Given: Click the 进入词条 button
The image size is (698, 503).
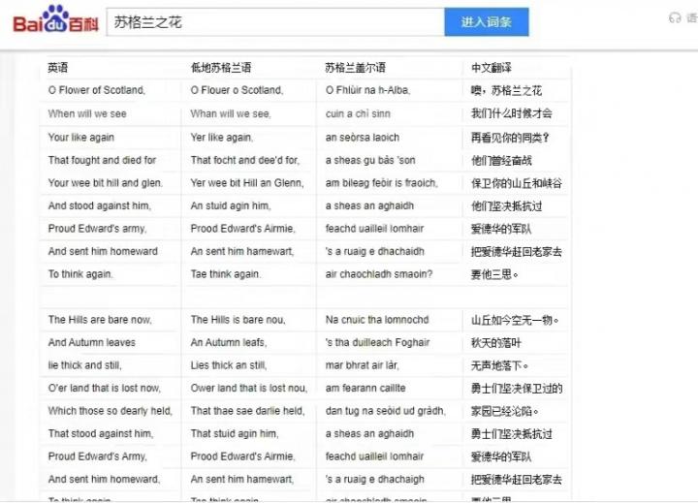Looking at the screenshot, I should (x=486, y=21).
